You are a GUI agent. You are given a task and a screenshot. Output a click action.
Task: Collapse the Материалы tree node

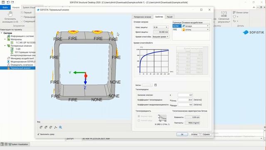coord(5,39)
